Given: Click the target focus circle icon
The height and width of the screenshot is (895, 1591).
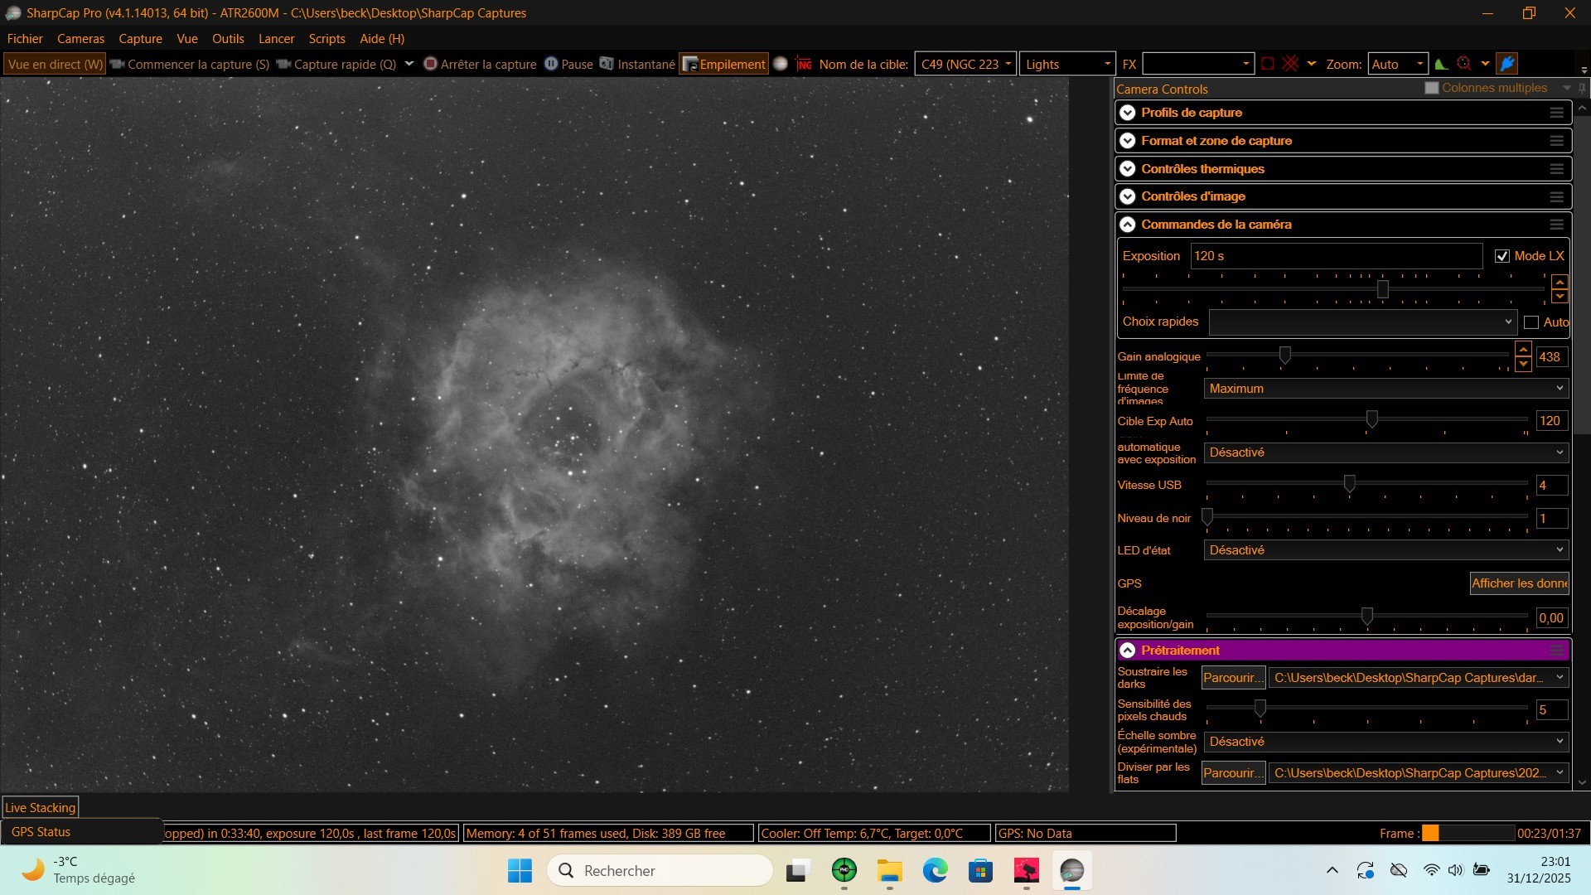Looking at the screenshot, I should point(1464,64).
